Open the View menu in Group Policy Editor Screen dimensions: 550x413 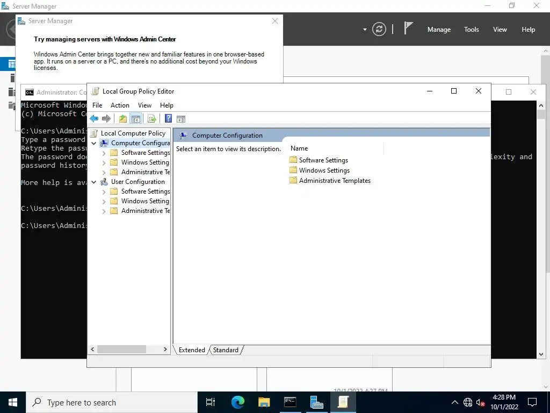[x=144, y=105]
